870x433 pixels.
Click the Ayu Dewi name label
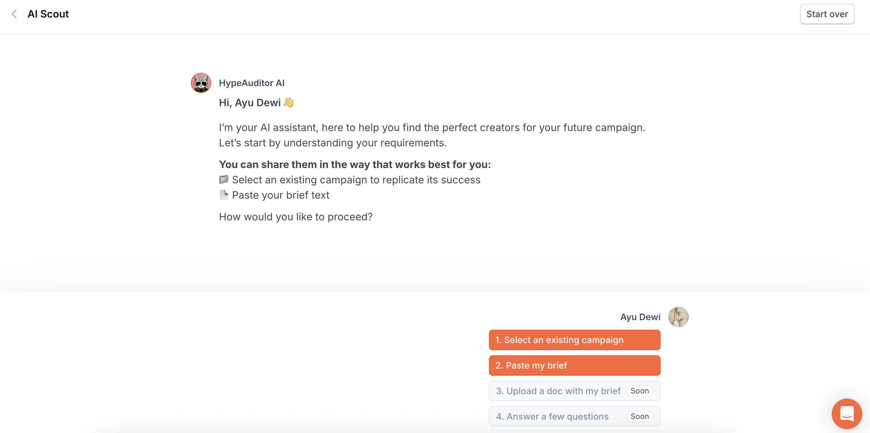pyautogui.click(x=640, y=317)
